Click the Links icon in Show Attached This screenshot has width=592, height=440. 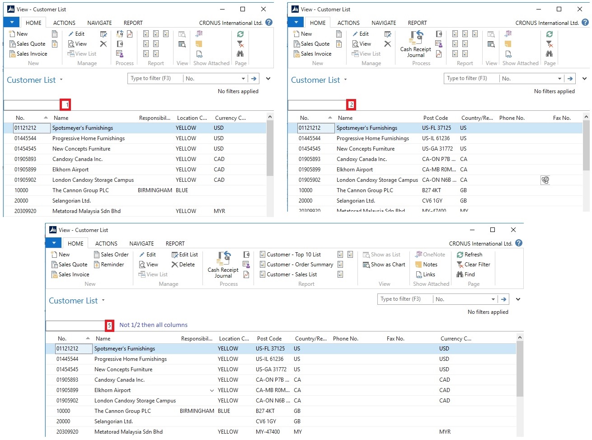[419, 275]
